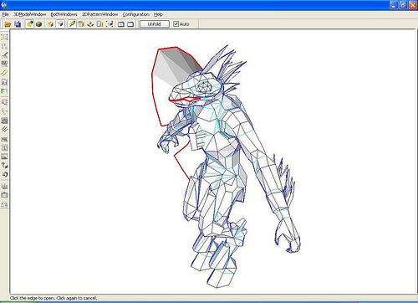Click the green arrow axis icon in toolbar

(90, 24)
